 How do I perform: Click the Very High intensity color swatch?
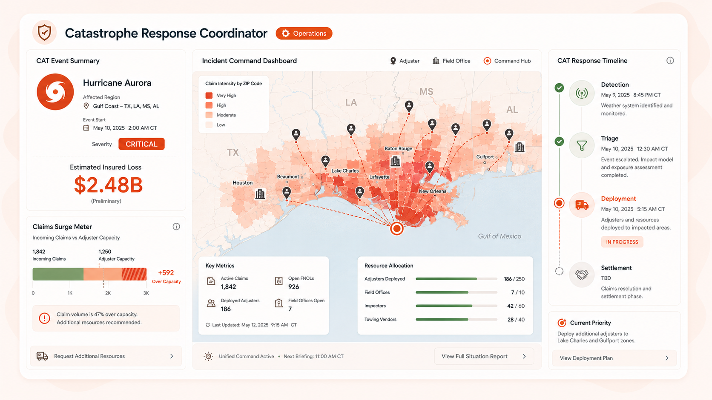point(209,95)
